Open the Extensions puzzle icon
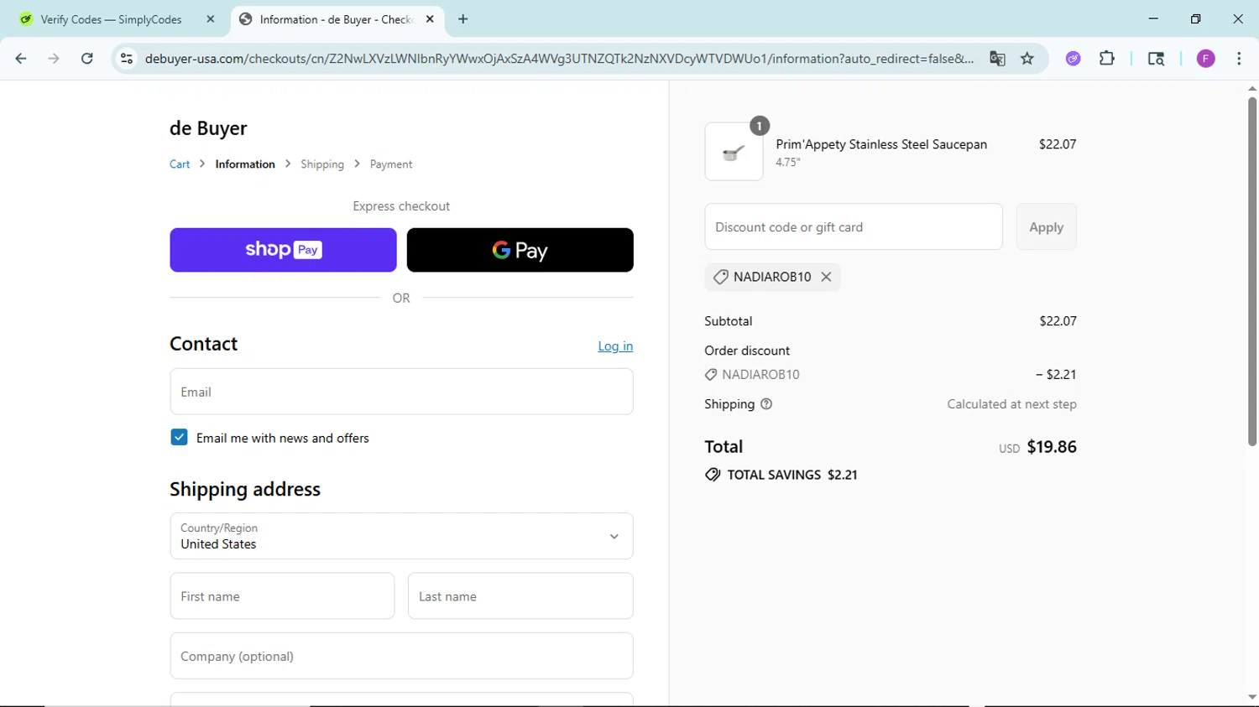Image resolution: width=1259 pixels, height=707 pixels. pos(1107,59)
